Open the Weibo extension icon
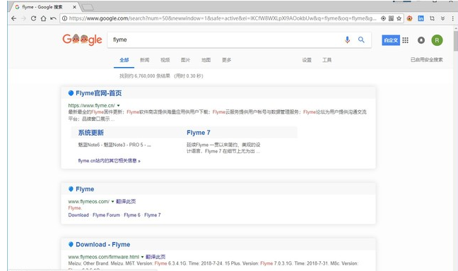The image size is (458, 271). click(409, 18)
